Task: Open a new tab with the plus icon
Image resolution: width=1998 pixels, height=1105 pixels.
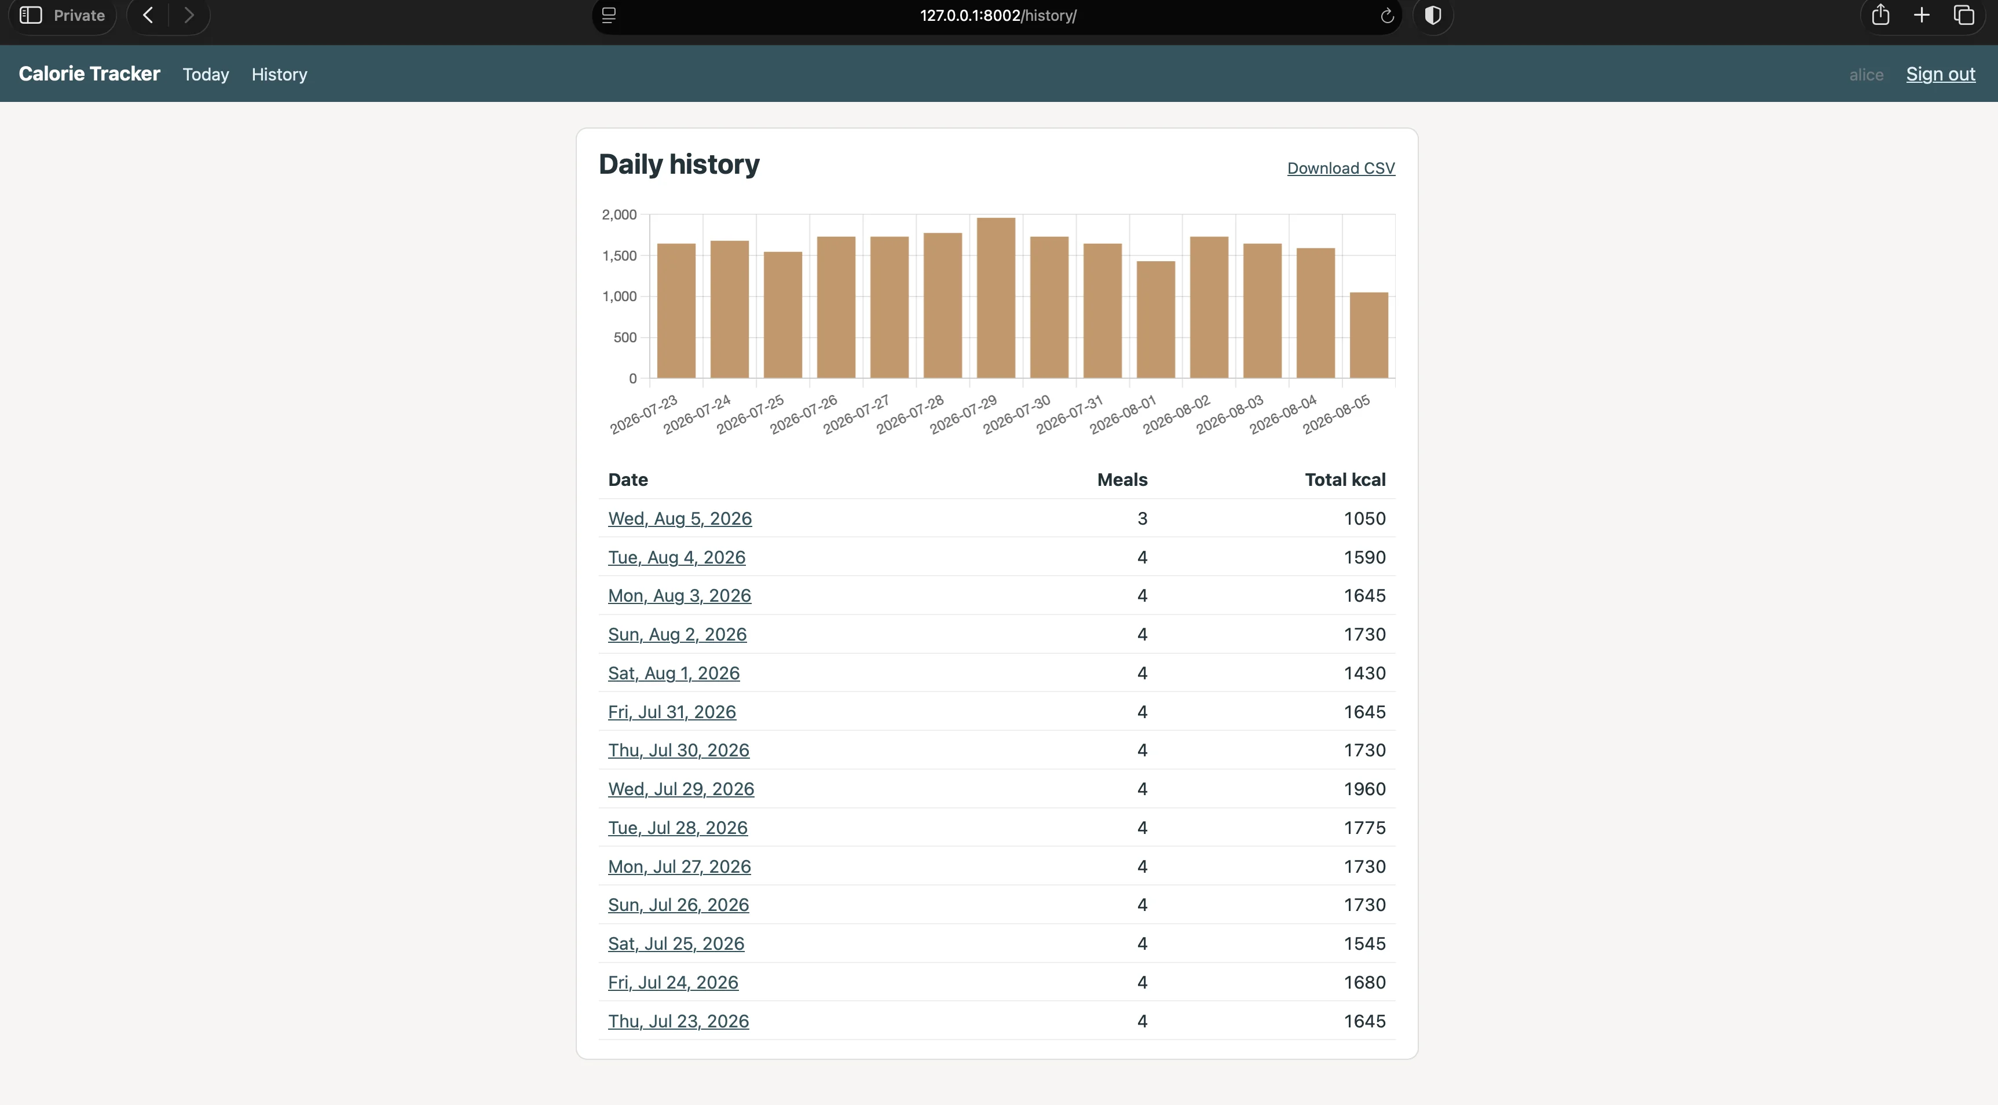Action: click(1921, 14)
